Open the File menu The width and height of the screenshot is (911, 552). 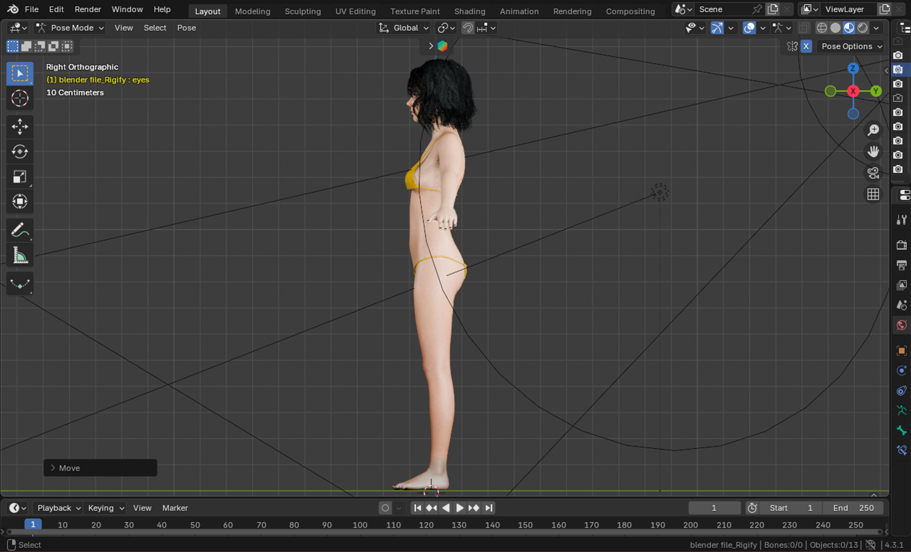click(32, 9)
